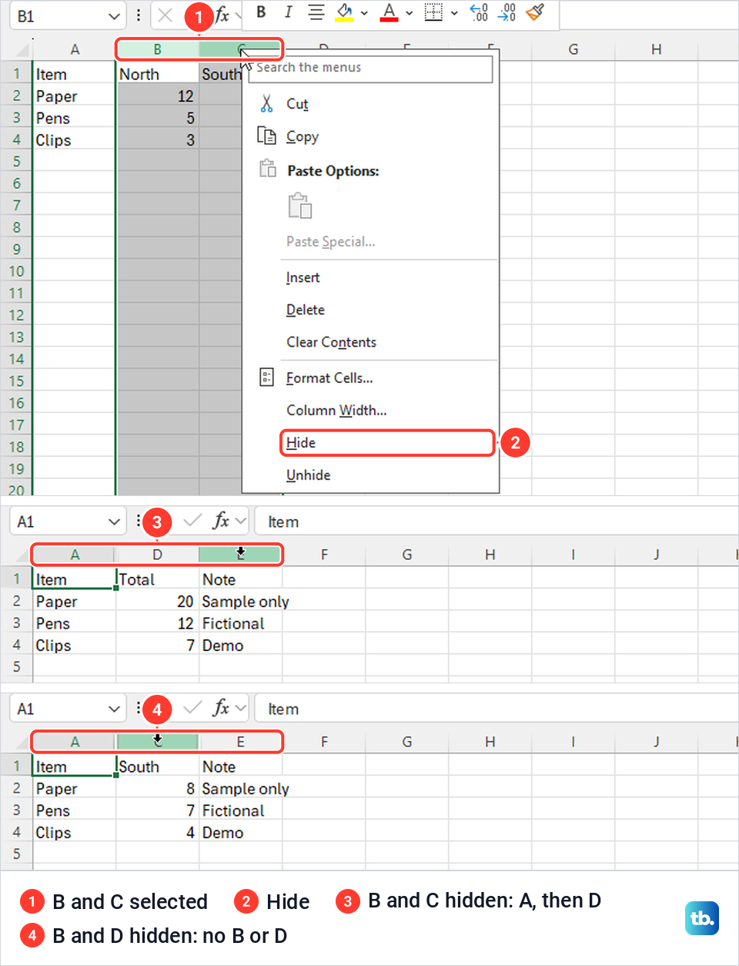
Task: Select row 10 header in the top sheet
Action: click(16, 271)
